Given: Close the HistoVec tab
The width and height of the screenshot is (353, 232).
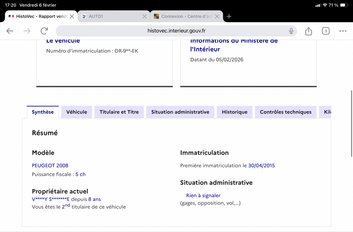Looking at the screenshot, I should (x=72, y=16).
